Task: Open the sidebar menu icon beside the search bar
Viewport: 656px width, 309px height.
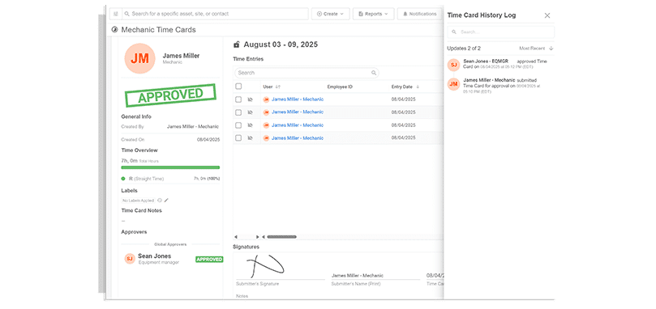Action: 116,14
